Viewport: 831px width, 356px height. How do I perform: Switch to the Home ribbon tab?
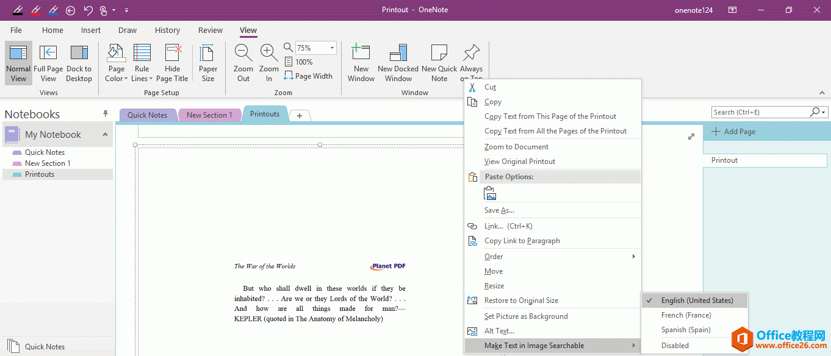(52, 30)
